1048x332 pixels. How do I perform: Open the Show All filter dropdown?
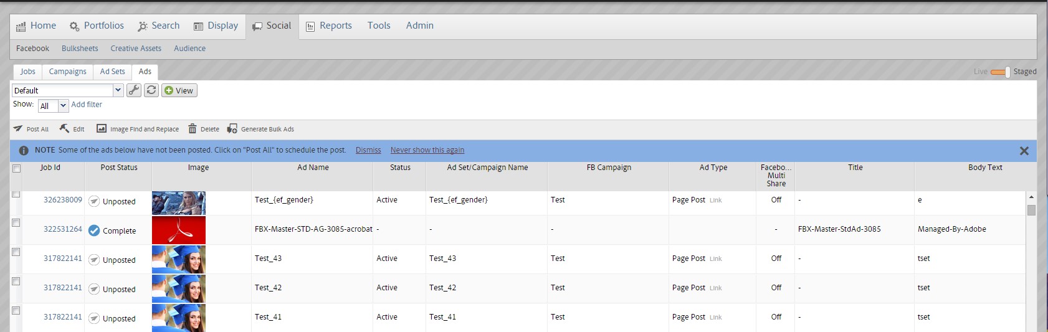pos(63,106)
